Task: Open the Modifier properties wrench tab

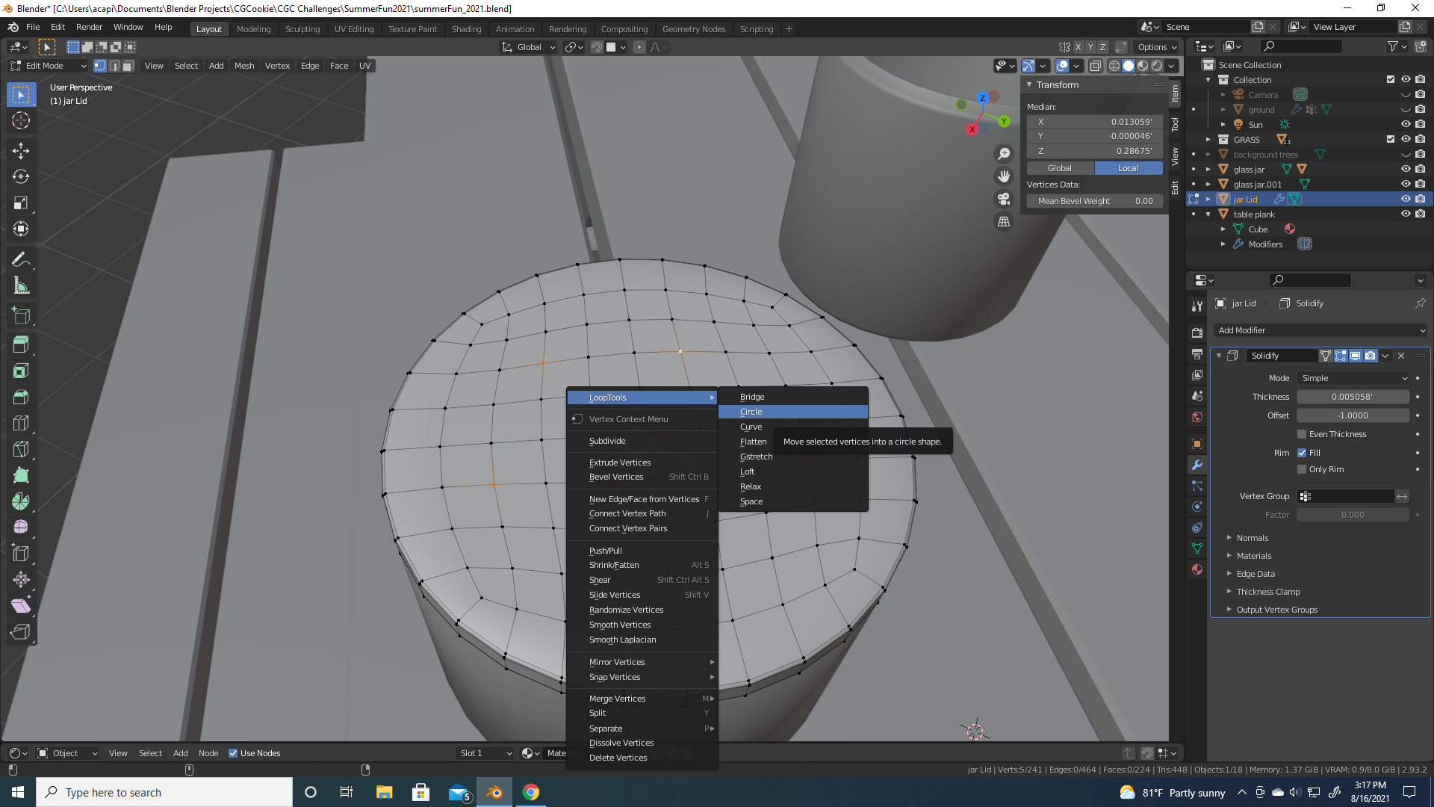Action: (1197, 465)
